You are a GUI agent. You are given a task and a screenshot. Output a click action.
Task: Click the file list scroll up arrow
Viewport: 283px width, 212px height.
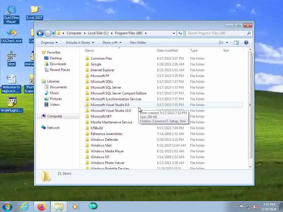point(250,49)
